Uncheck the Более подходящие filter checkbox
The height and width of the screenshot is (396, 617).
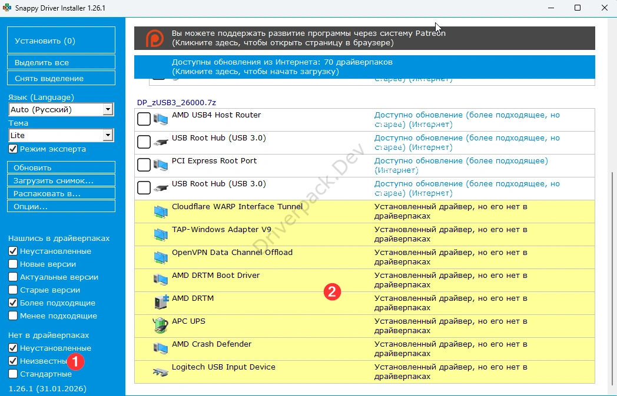pyautogui.click(x=13, y=303)
